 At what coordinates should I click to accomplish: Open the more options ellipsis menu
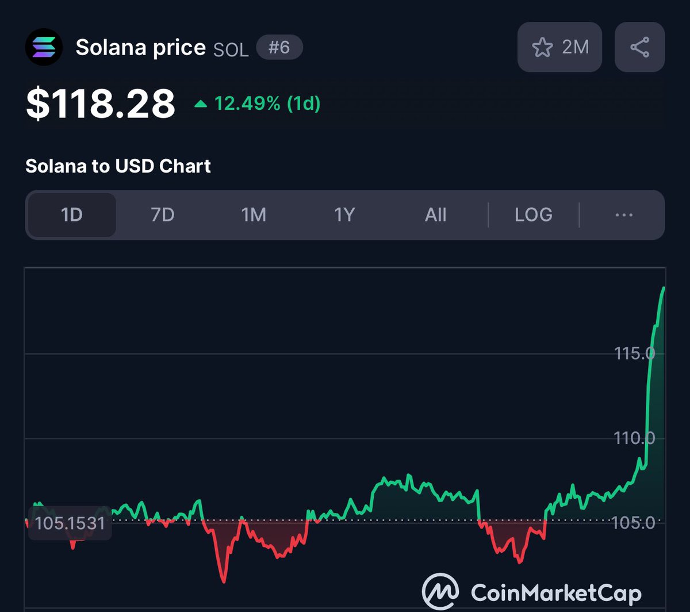(x=624, y=215)
